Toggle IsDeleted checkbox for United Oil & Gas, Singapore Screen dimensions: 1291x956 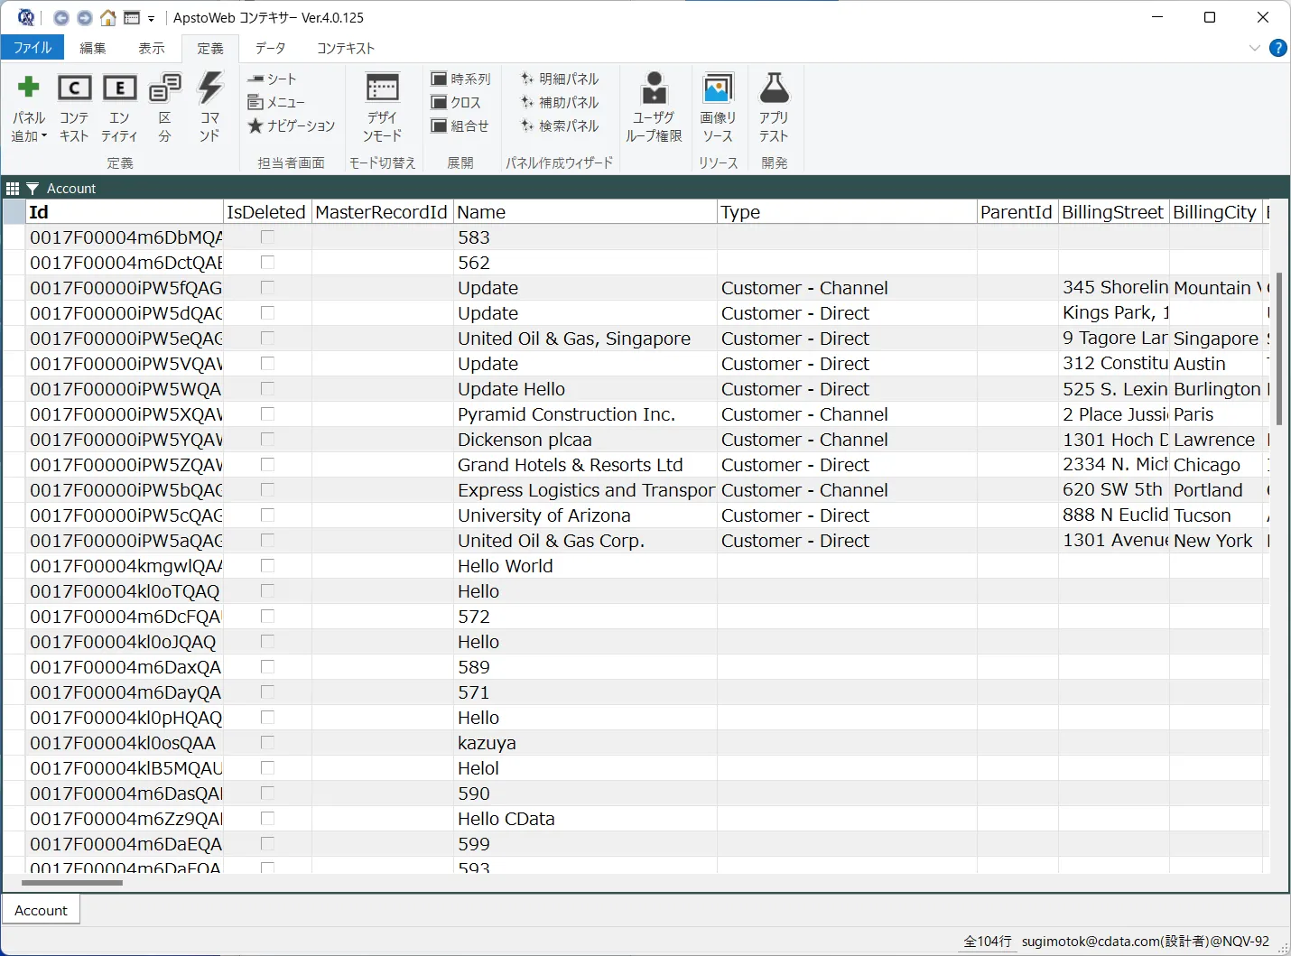tap(267, 339)
